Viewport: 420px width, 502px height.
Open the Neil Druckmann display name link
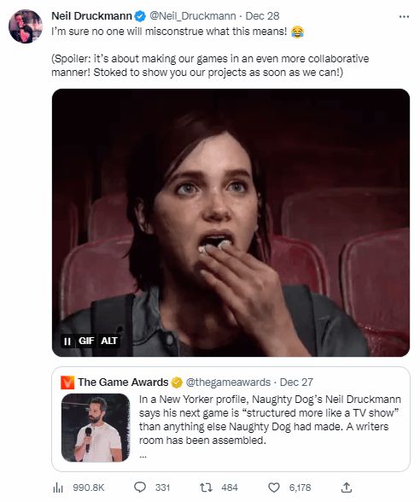click(91, 15)
